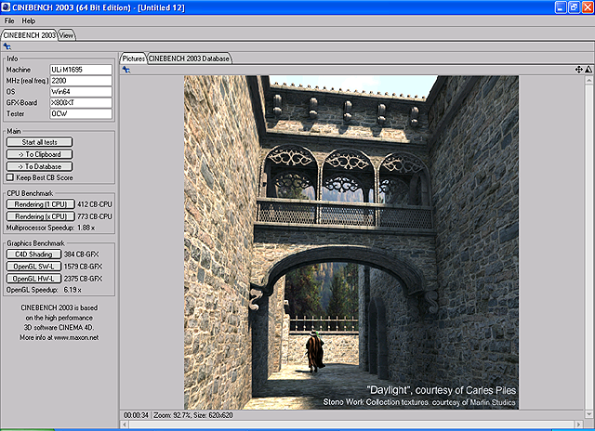This screenshot has width=595, height=431.
Task: Click the pin icon in the Pictures panel toolbar
Action: 126,70
